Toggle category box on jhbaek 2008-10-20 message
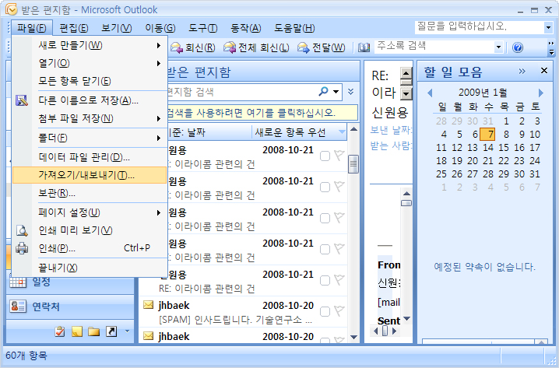Viewport: 559px width, 368px height. tap(325, 311)
